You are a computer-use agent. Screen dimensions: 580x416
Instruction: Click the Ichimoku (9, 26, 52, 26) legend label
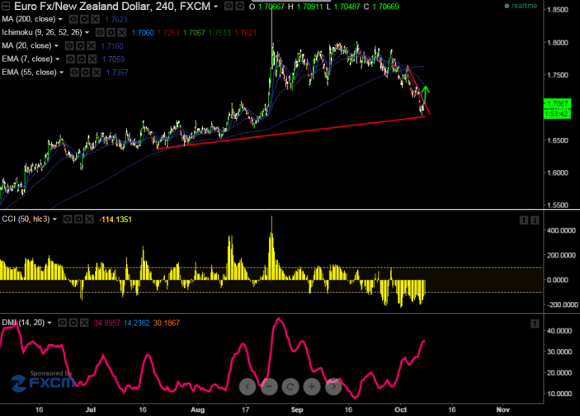point(42,32)
